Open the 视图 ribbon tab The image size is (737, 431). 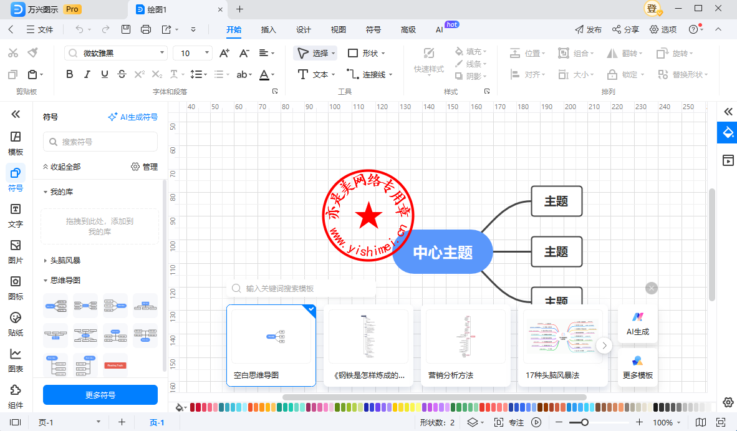pos(338,29)
